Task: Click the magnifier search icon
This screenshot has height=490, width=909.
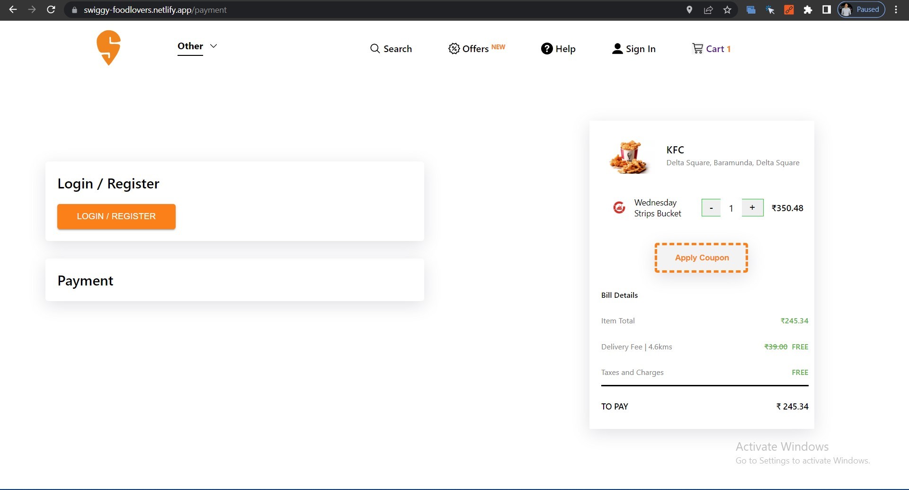Action: 375,49
